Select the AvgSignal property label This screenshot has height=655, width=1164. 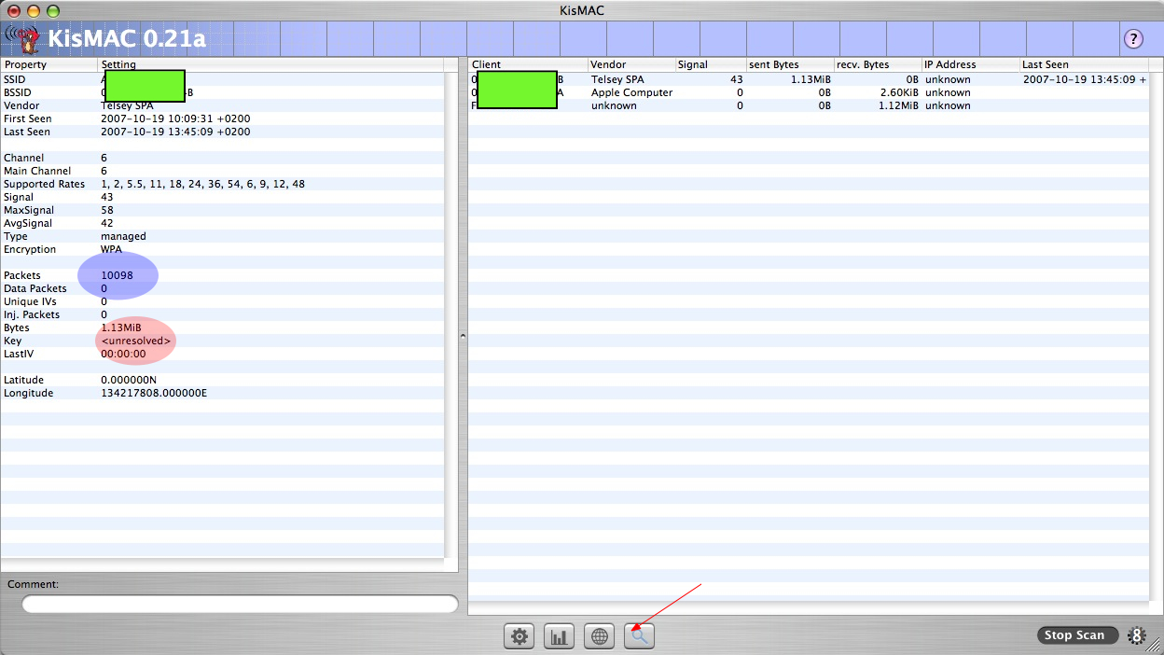pyautogui.click(x=28, y=223)
